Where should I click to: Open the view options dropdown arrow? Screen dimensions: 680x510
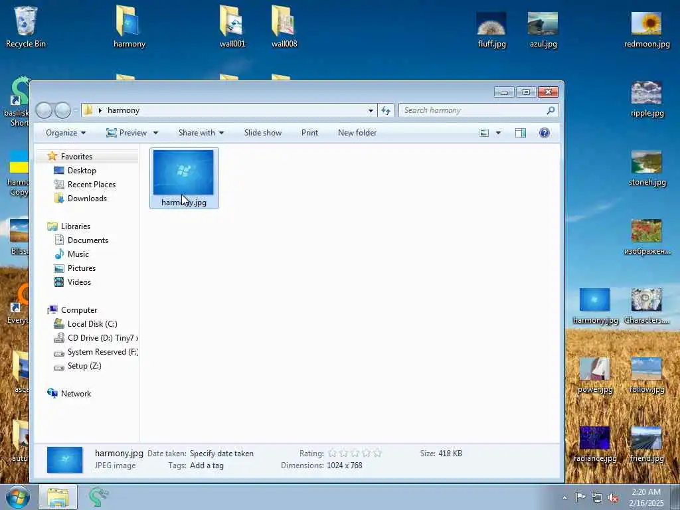498,133
